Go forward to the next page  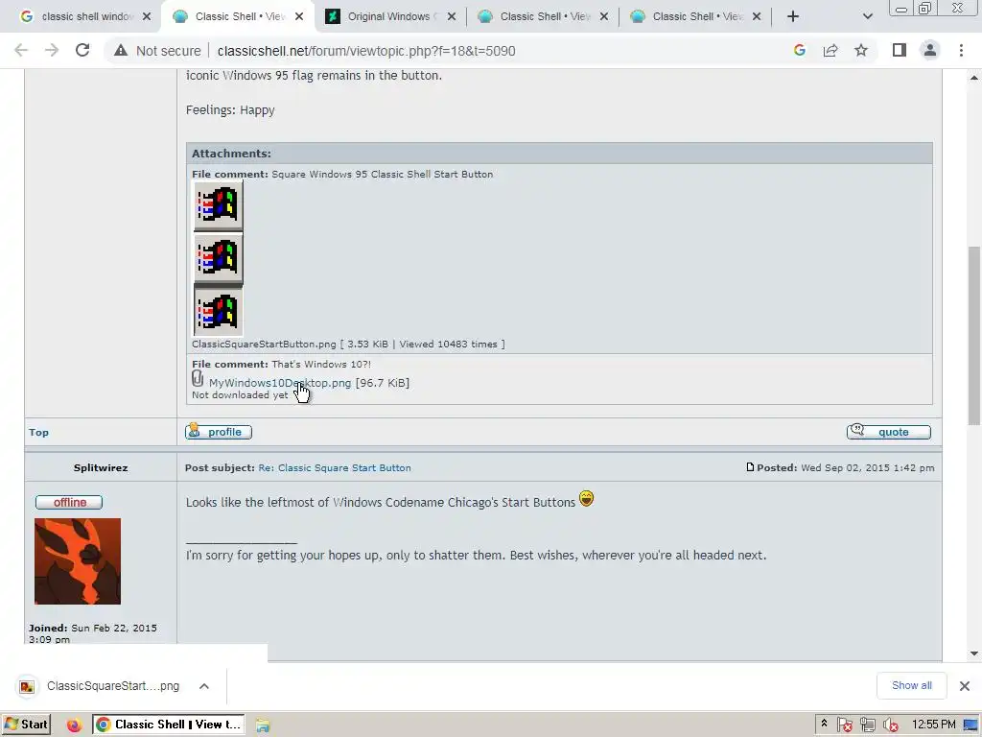click(x=52, y=50)
